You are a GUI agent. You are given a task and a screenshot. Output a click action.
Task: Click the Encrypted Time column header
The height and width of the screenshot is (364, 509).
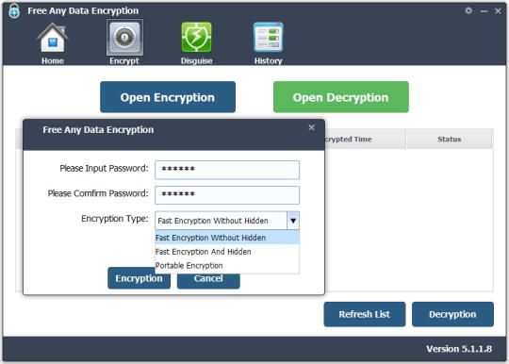[365, 139]
